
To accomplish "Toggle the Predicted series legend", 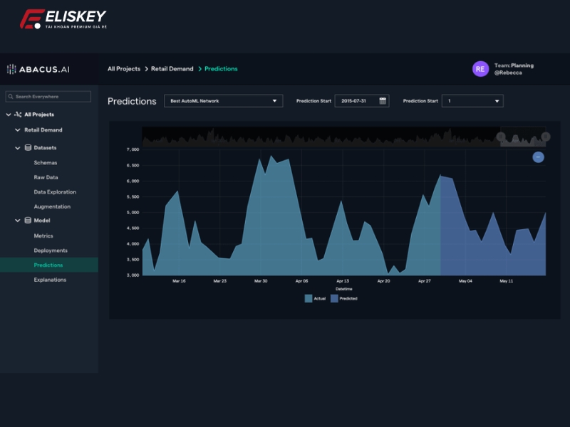I will click(334, 298).
